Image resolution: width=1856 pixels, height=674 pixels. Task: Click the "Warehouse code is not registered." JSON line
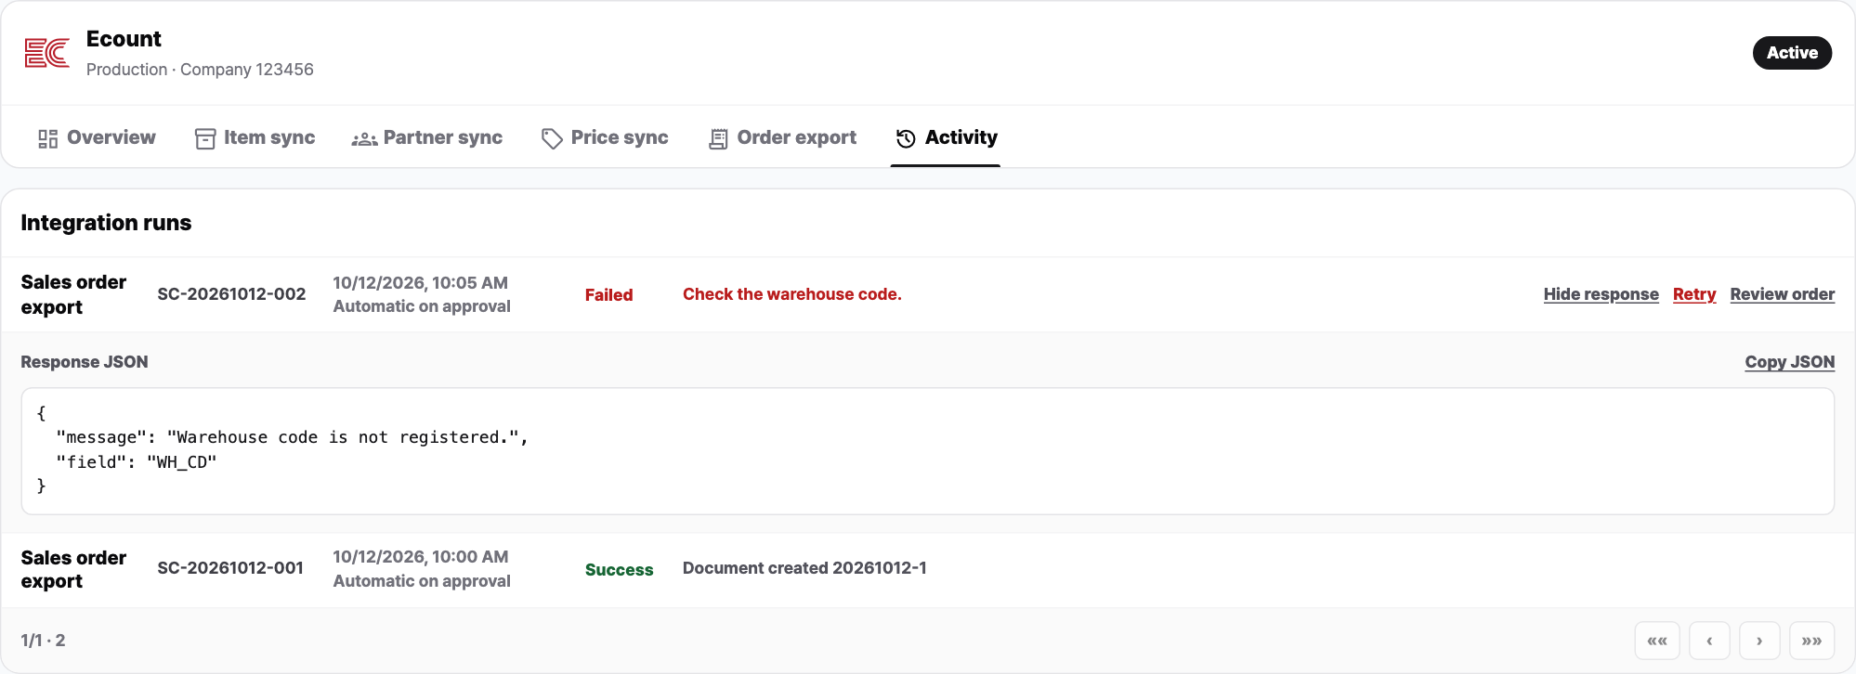tap(292, 437)
